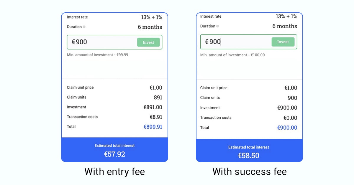Click the Estimated total interest banner on right card
Screen dimensions: 354x185
(249, 147)
